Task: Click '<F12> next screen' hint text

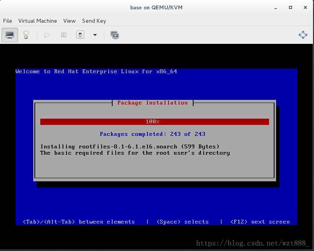Action: tap(260, 222)
